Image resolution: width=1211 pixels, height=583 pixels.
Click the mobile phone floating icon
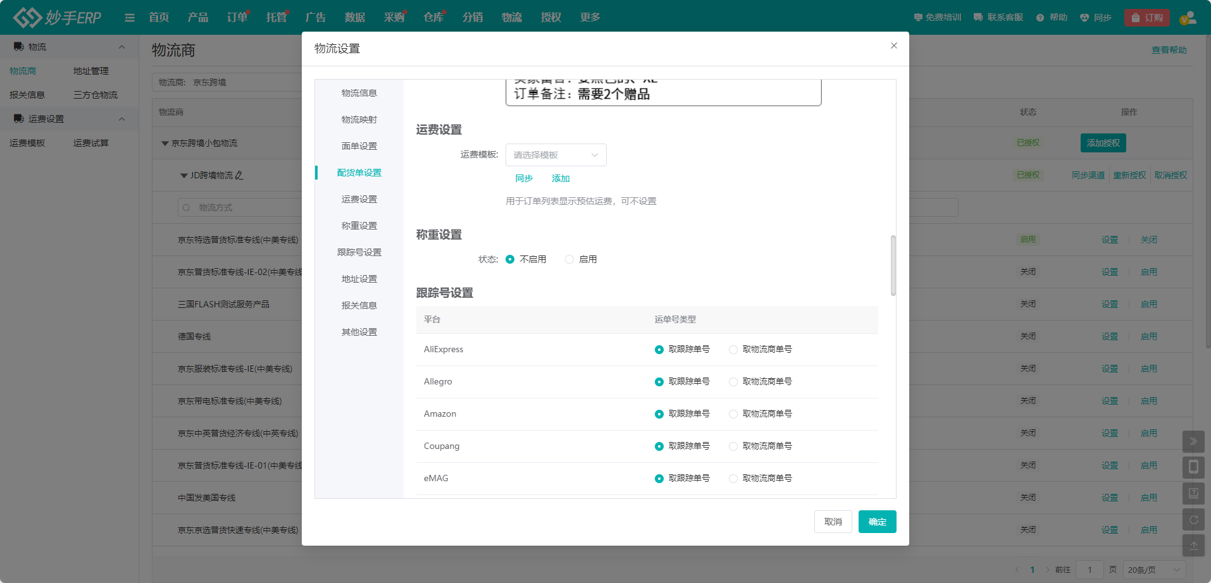click(x=1193, y=467)
